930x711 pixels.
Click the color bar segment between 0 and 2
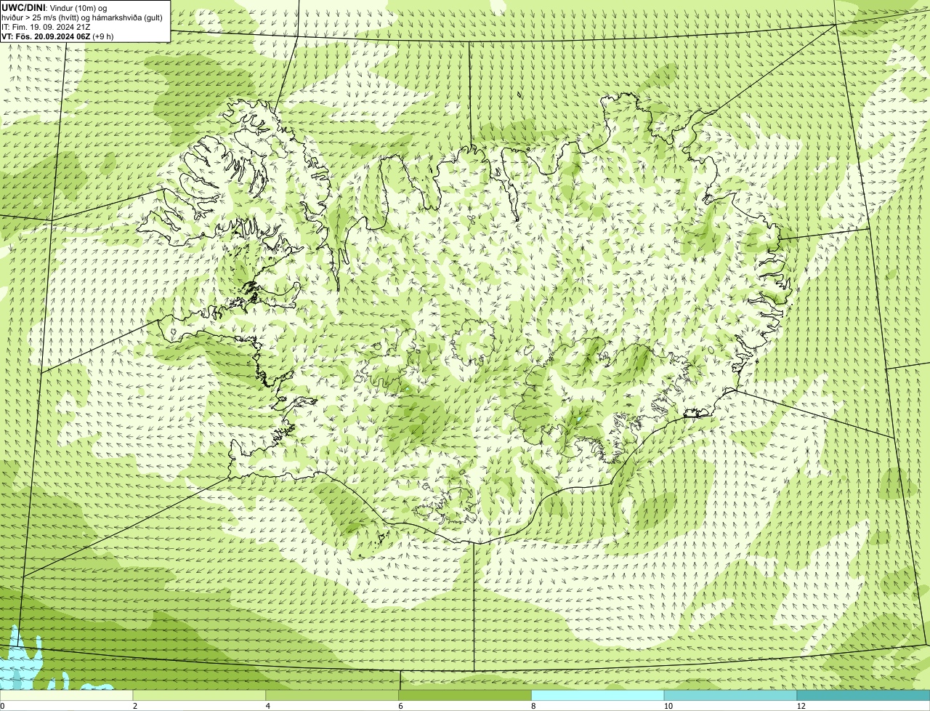pyautogui.click(x=67, y=696)
